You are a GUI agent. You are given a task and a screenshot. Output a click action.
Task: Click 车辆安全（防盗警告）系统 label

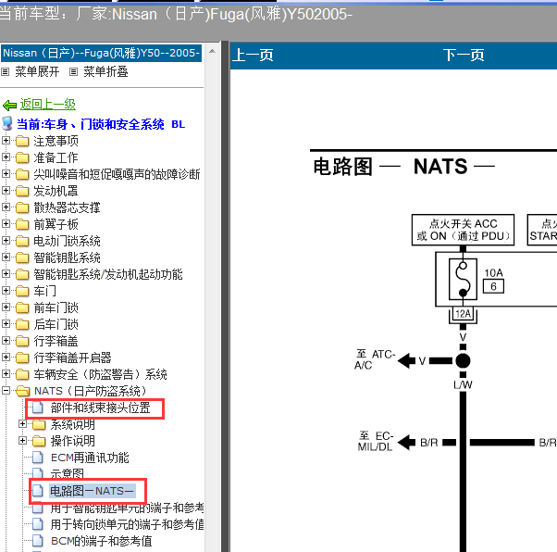pyautogui.click(x=100, y=374)
